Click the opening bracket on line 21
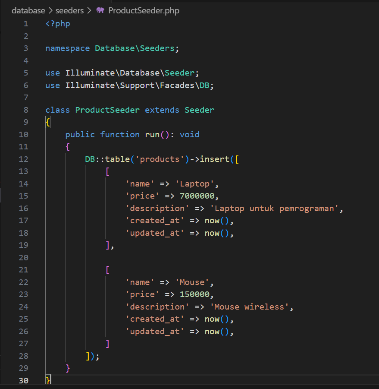Screen dimensions: 379x389 (107, 270)
